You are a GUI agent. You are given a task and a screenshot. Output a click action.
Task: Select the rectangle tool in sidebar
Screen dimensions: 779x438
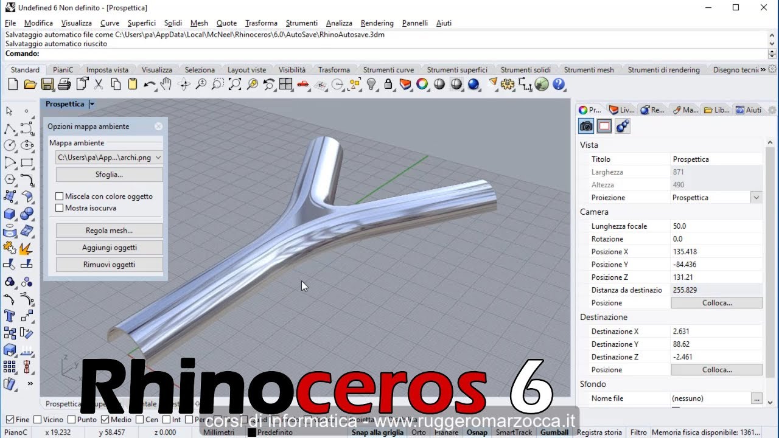(x=27, y=162)
